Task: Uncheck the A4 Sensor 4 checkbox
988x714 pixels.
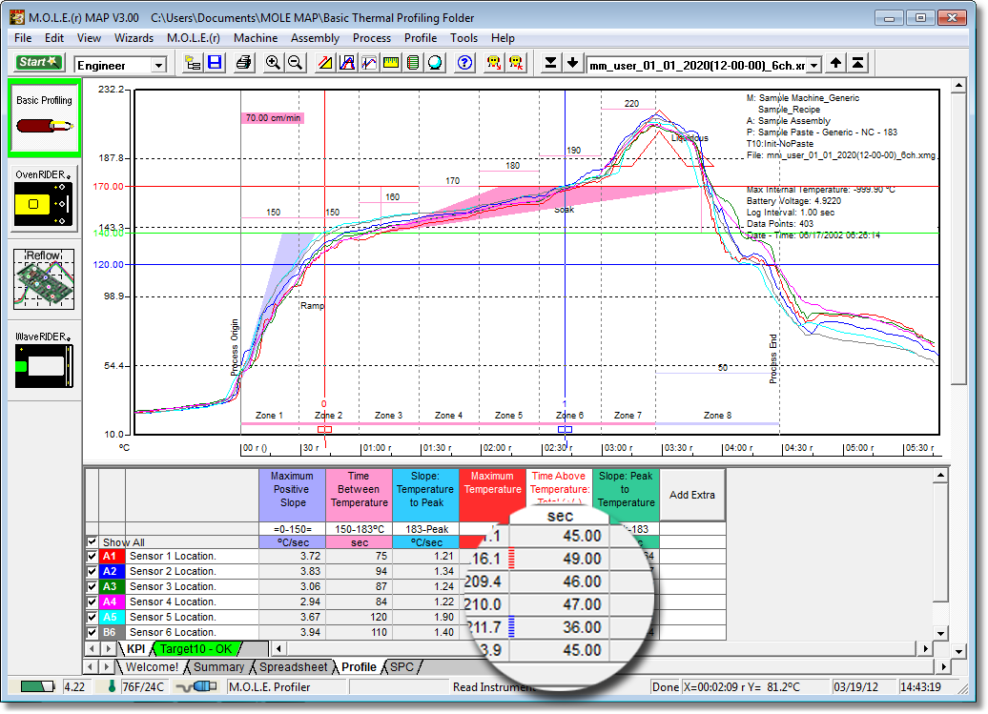Action: (x=92, y=602)
